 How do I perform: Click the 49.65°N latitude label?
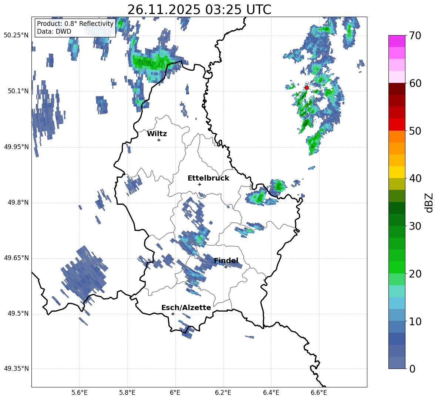pyautogui.click(x=16, y=258)
